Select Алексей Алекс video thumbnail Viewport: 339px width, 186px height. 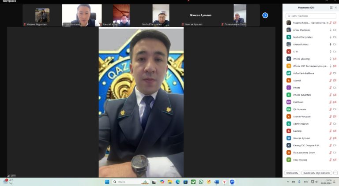coord(121,15)
